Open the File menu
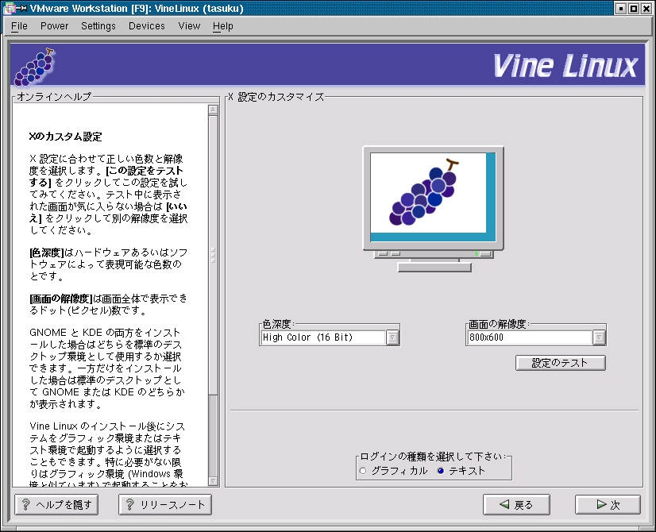 pos(19,26)
